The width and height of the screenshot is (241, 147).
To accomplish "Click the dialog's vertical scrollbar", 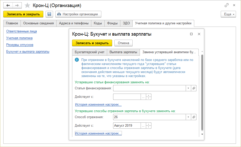I will (202, 93).
